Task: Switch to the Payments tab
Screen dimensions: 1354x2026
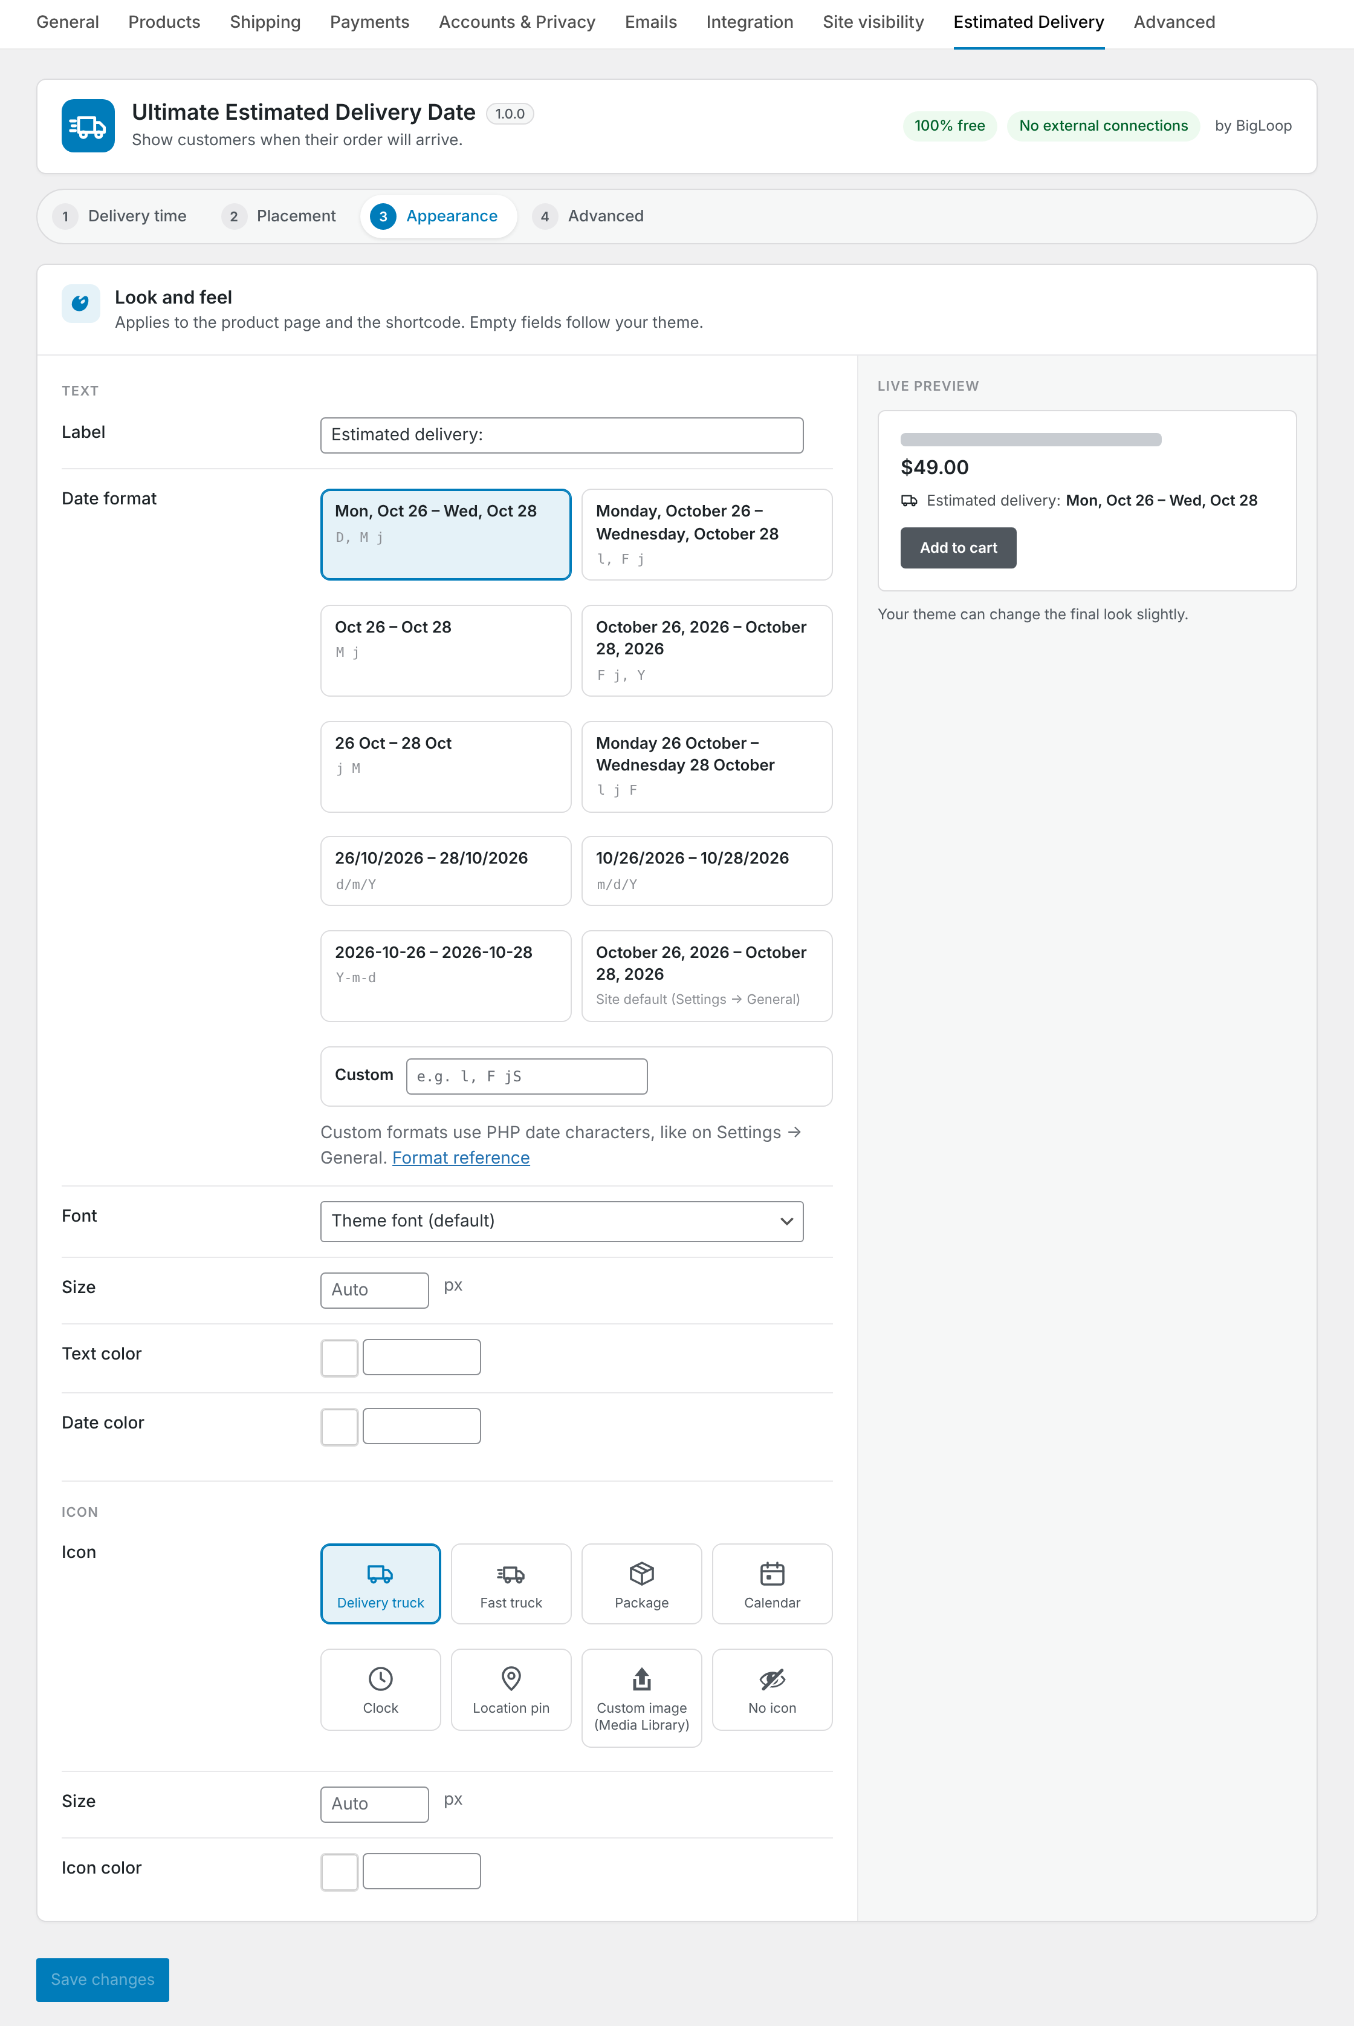Action: coord(369,22)
